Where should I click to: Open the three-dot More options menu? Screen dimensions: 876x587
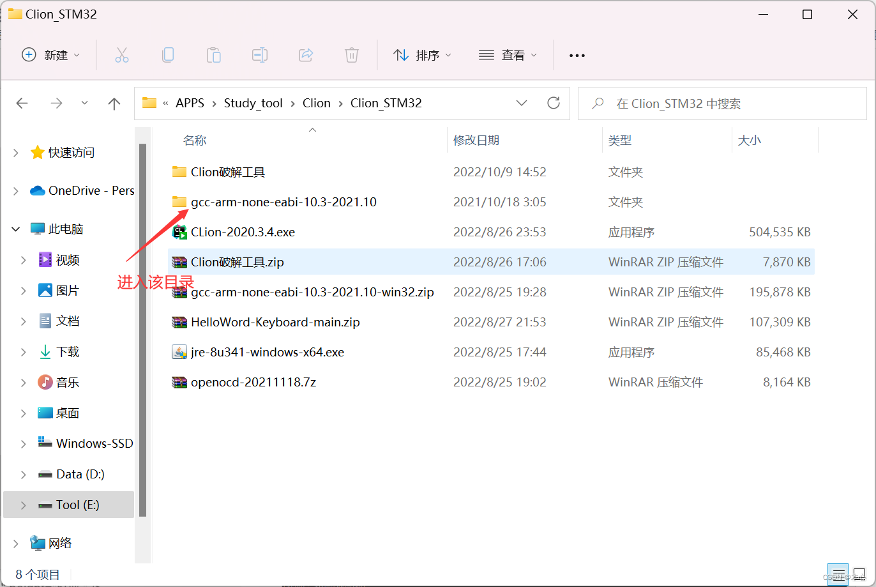[x=577, y=56]
